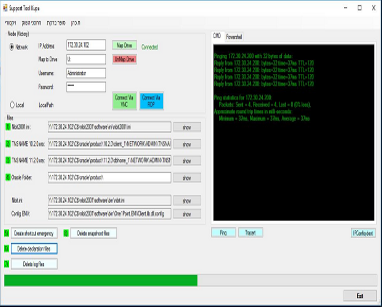Image resolution: width=382 pixels, height=307 pixels.
Task: Click the TNSNAME 11.2.0.ora path field
Action: 109,161
